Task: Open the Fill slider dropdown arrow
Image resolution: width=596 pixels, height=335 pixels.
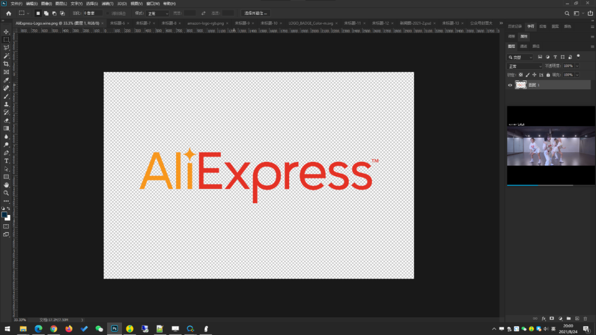Action: pyautogui.click(x=577, y=75)
